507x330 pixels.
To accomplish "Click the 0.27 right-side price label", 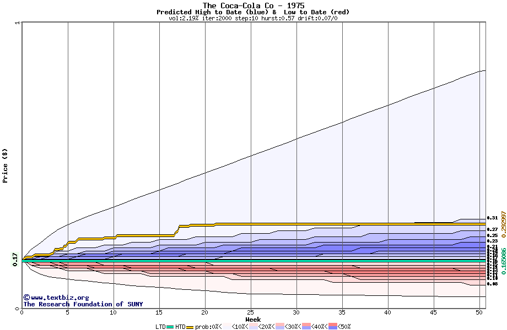I will 492,229.
